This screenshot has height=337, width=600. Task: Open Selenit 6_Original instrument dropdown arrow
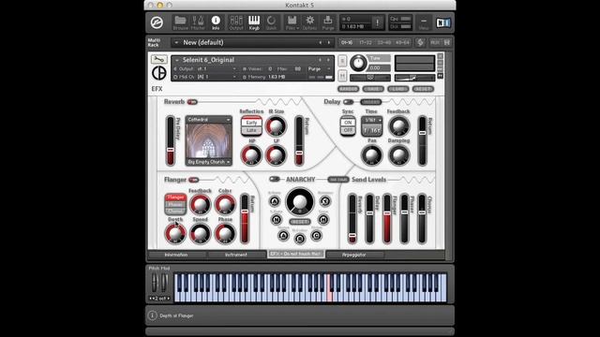(176, 60)
